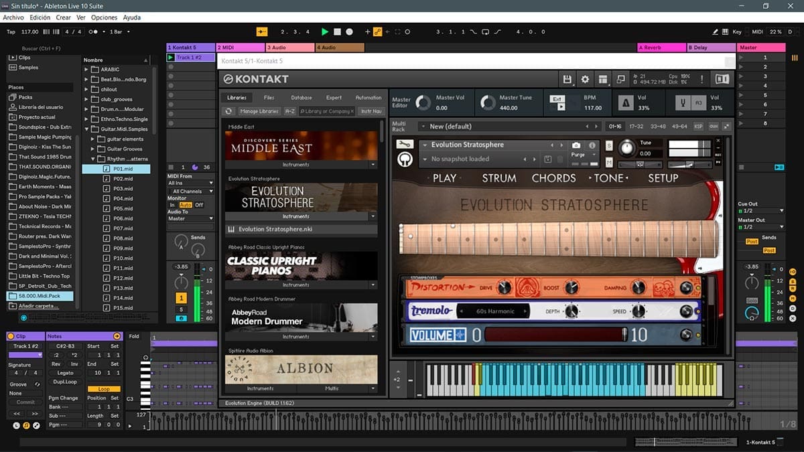This screenshot has height=452, width=804.
Task: Arm the transport Record button
Action: pos(350,31)
